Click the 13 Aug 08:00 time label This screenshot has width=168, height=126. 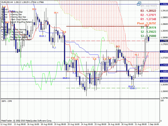click(x=20, y=124)
